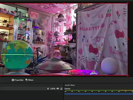
Task: Click the blue Device volume slider
Action: click(99, 94)
